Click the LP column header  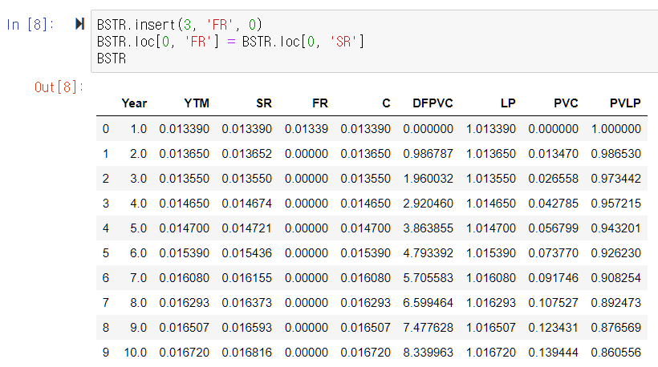[508, 103]
